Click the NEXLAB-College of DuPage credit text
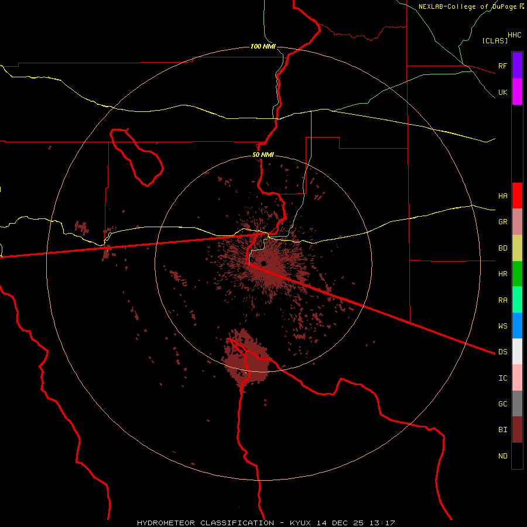The width and height of the screenshot is (527, 527). pyautogui.click(x=468, y=6)
